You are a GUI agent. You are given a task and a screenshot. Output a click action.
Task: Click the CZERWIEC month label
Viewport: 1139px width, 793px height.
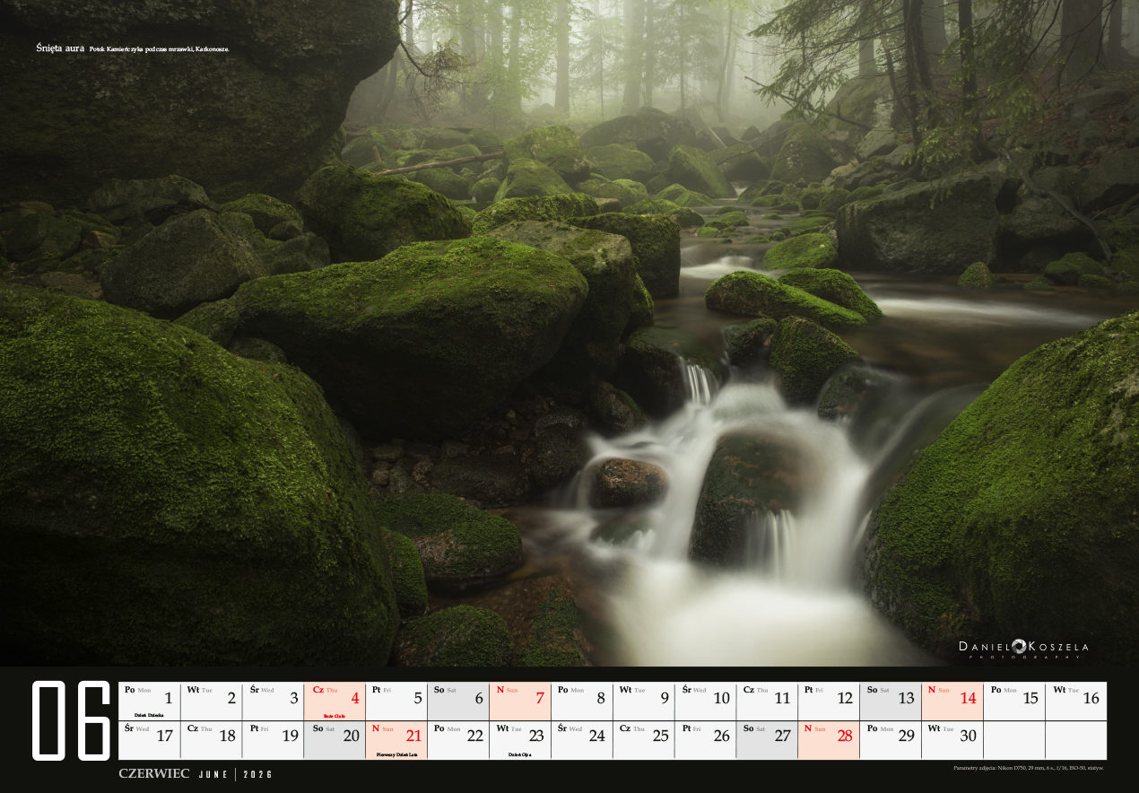tap(153, 773)
